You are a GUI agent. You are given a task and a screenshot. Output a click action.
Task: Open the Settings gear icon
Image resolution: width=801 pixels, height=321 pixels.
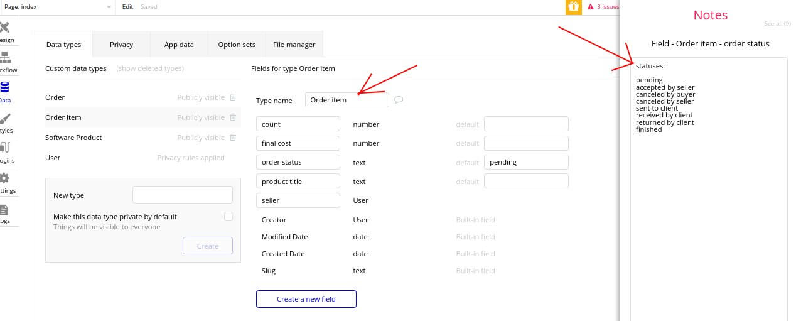point(6,182)
